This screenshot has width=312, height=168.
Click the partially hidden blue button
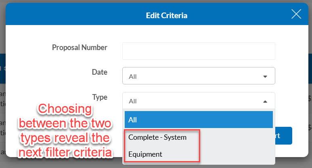pyautogui.click(x=284, y=136)
